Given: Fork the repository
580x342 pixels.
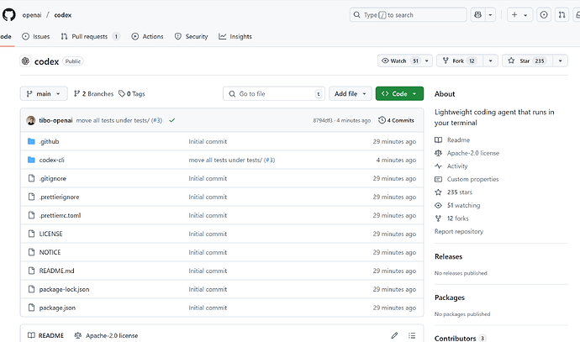Looking at the screenshot, I should pos(460,61).
